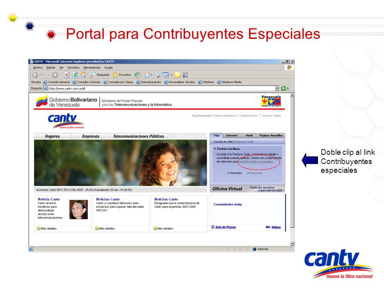Click the printer toolbar icon
384x288 pixels.
[158, 75]
